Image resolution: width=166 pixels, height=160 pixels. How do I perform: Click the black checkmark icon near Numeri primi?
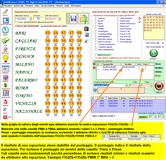tap(140, 22)
